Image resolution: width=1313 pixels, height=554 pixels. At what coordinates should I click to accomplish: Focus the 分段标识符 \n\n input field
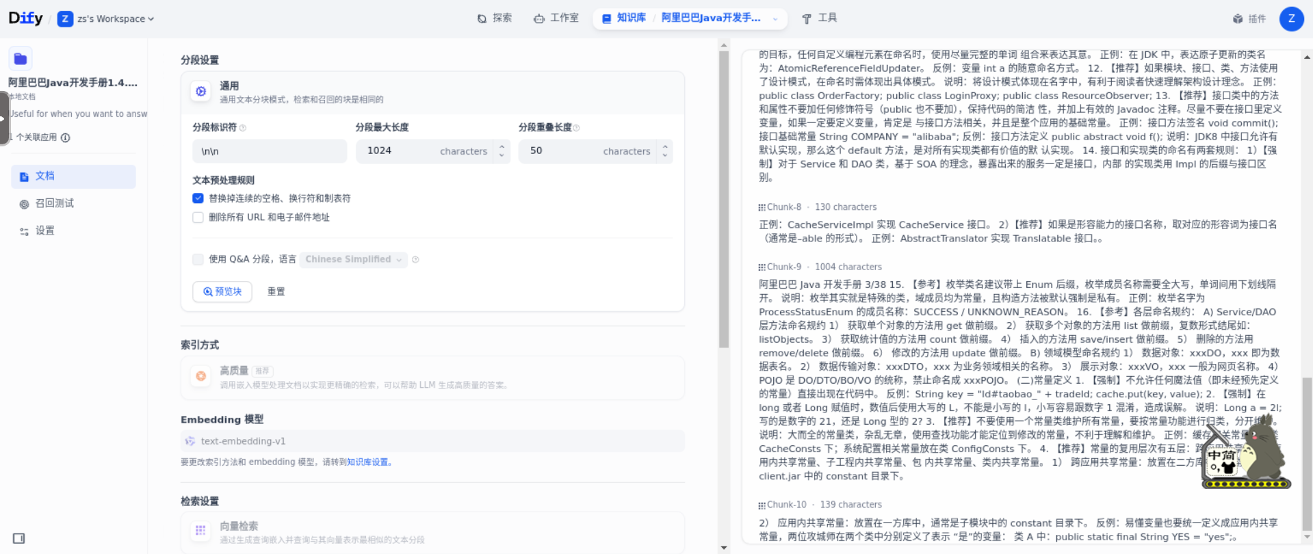click(x=270, y=151)
